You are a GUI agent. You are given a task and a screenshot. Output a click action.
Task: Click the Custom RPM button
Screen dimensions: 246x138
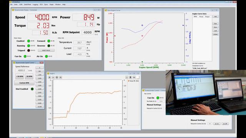24,83
